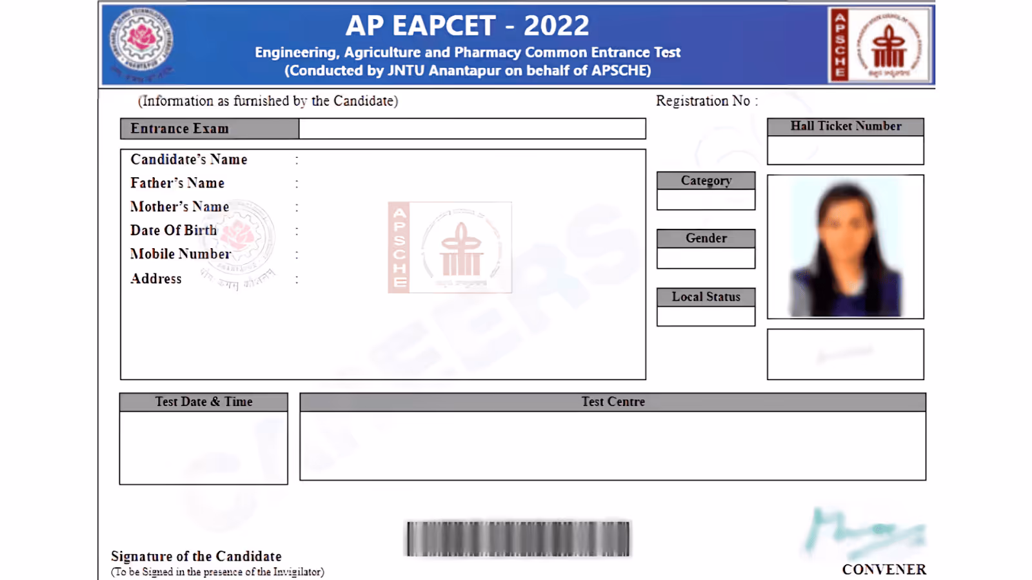Click the 'Signature of the Candidate' text
This screenshot has height=580, width=1032.
196,556
